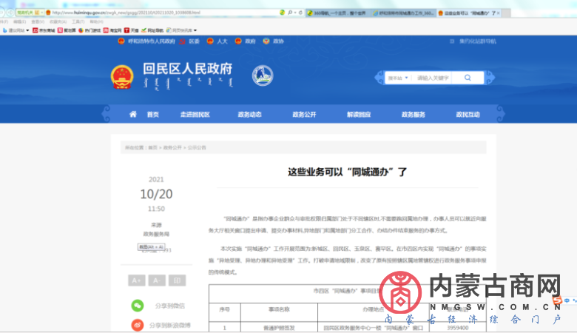Click the article title 这些业务可以“同城通办”了
This screenshot has height=333, width=577.
point(348,172)
